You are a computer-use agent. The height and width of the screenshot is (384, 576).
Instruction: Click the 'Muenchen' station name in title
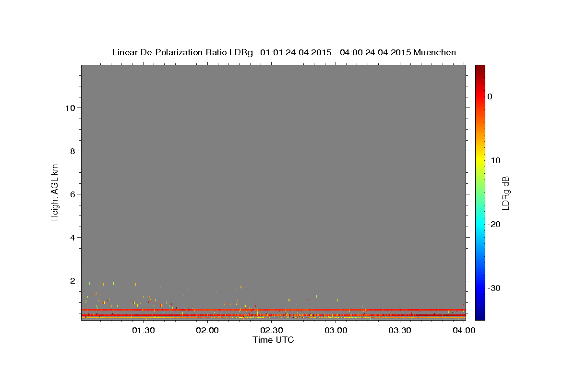[434, 52]
